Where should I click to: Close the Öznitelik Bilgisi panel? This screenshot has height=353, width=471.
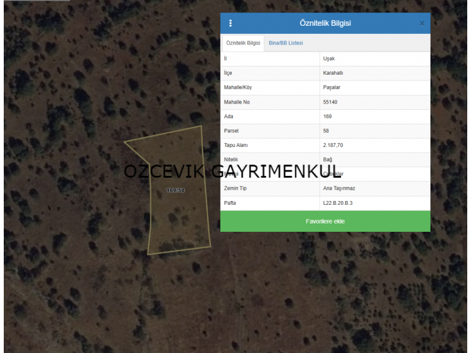(x=422, y=23)
